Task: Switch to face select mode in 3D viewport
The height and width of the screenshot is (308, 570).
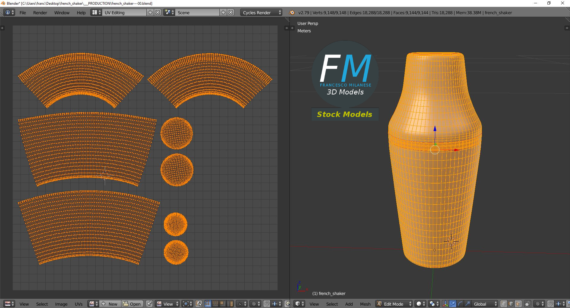Action: coord(518,304)
